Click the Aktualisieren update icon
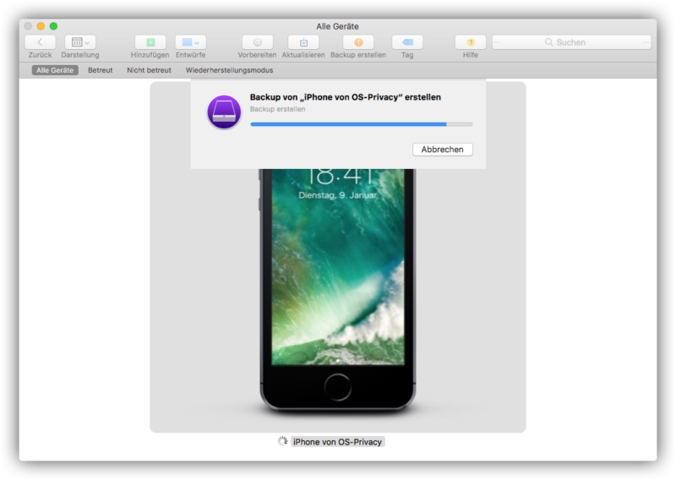Image resolution: width=676 pixels, height=480 pixels. tap(303, 42)
